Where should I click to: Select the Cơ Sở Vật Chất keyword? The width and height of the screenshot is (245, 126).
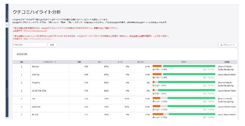39,91
